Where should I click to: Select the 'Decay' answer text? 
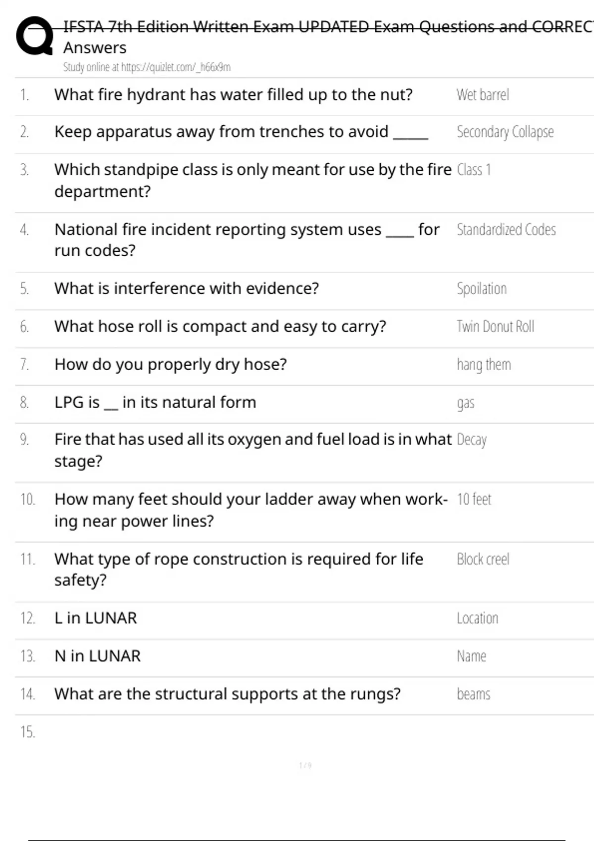472,440
